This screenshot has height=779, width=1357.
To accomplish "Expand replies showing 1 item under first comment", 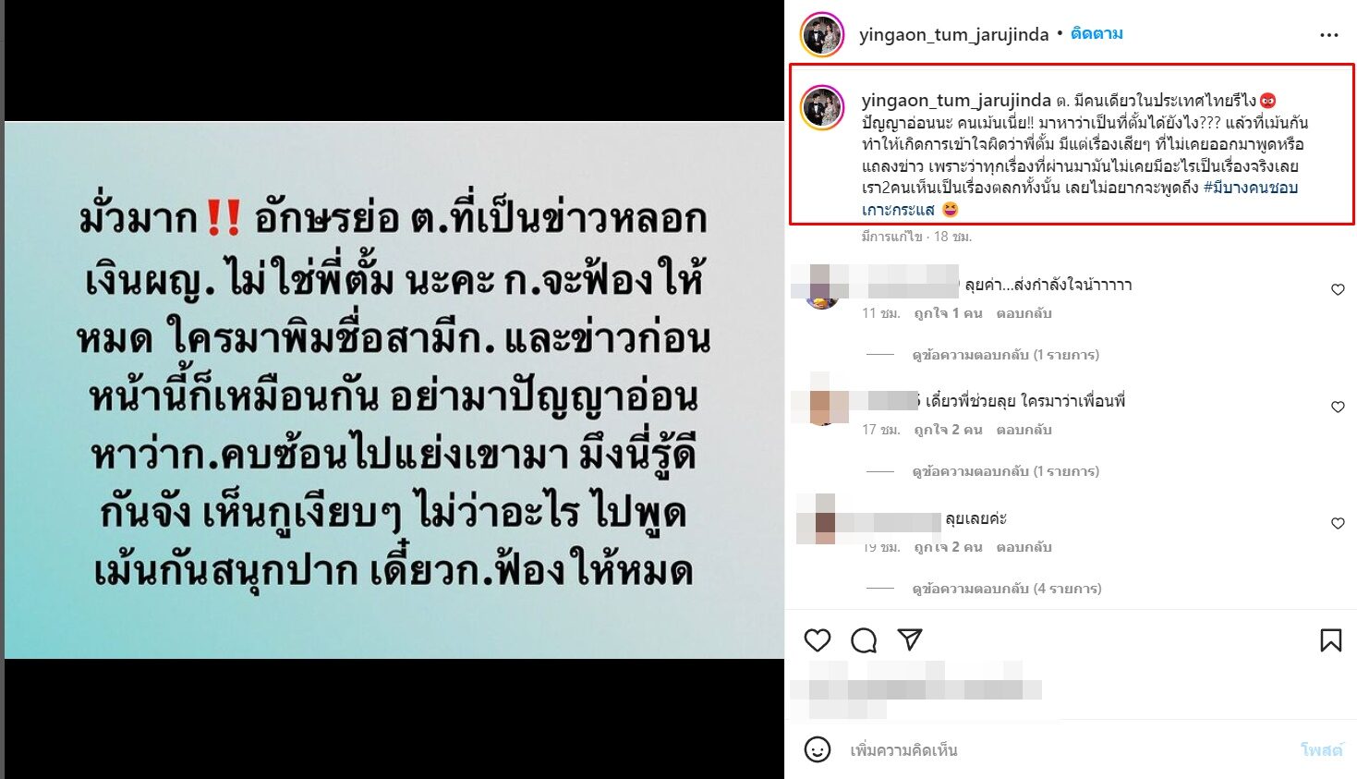I will [1005, 355].
